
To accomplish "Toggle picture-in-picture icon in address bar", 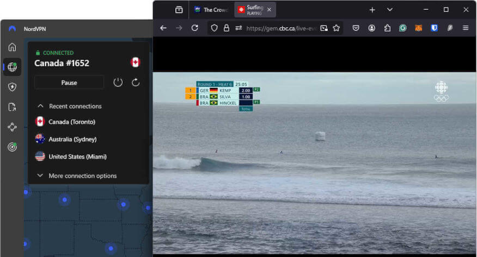I will [x=324, y=28].
